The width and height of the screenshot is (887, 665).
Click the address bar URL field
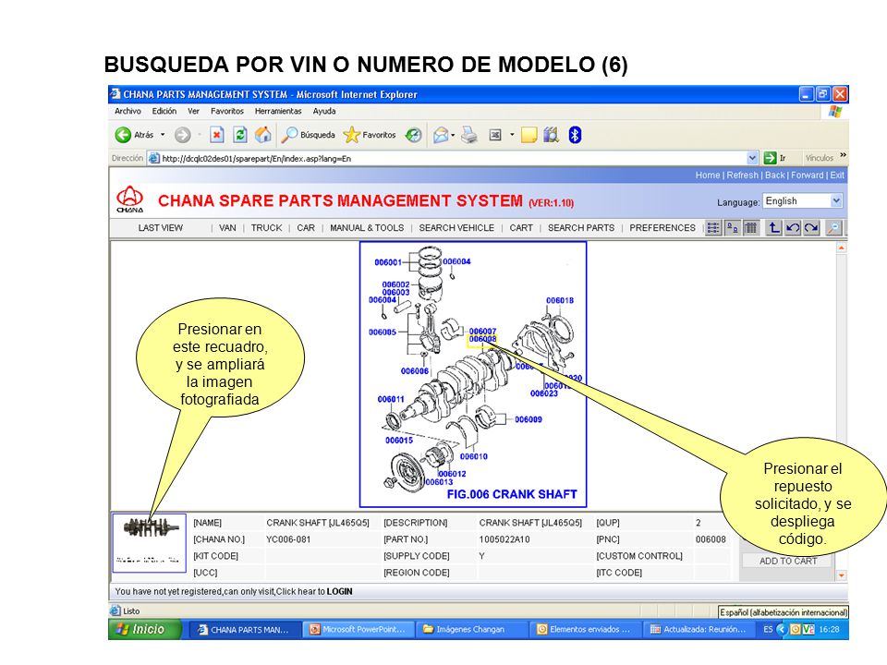pyautogui.click(x=447, y=158)
